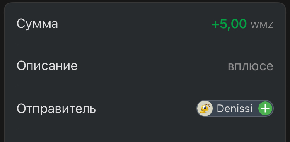
Task: Click the WMZ currency label
Action: pyautogui.click(x=262, y=25)
